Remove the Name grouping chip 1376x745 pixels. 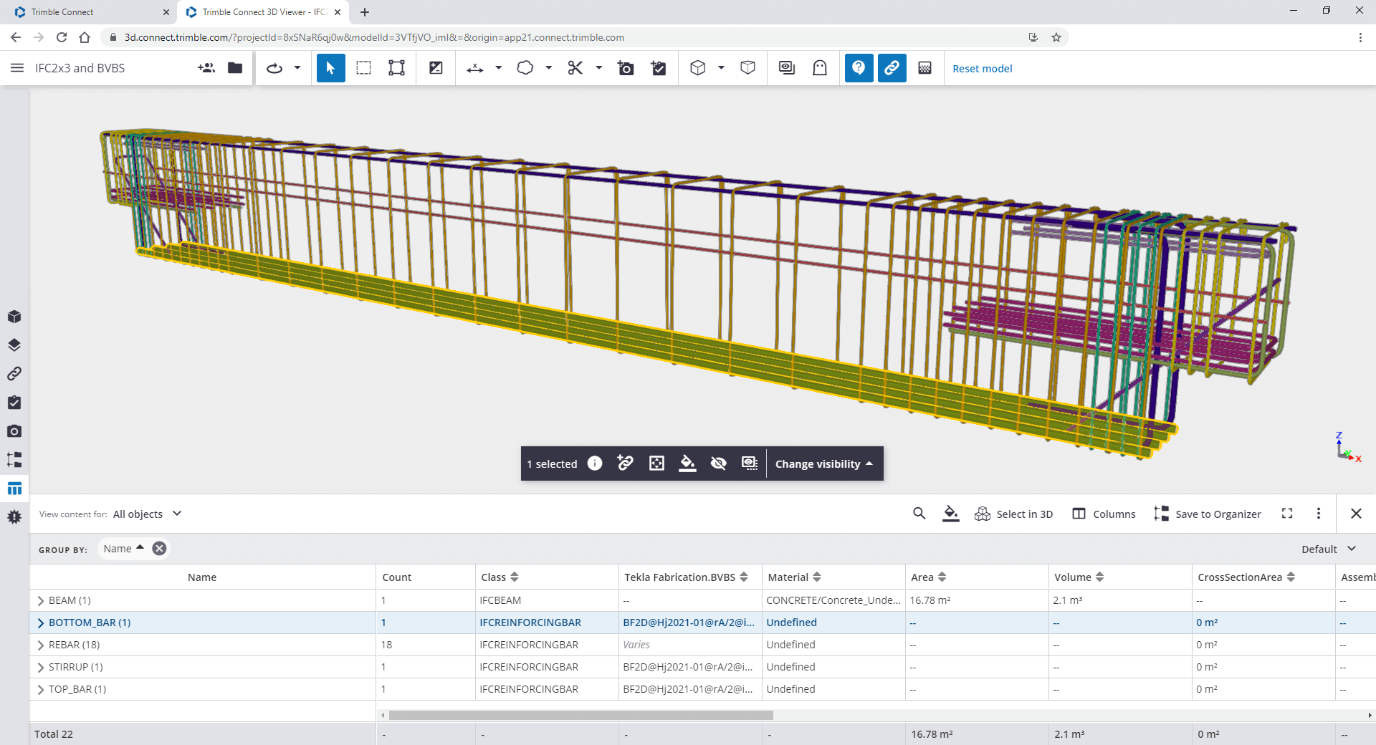[159, 549]
